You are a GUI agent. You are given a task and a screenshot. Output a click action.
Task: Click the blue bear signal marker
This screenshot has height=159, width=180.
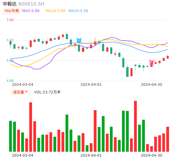pyautogui.click(x=79, y=40)
